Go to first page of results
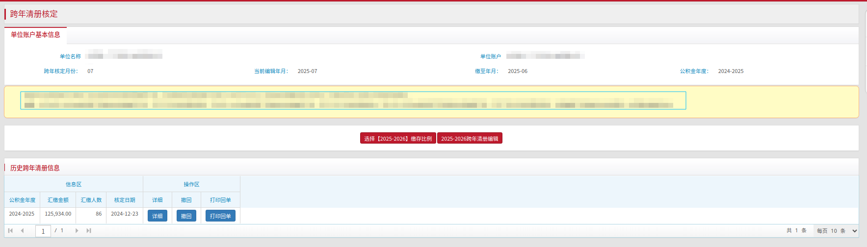The height and width of the screenshot is (247, 867). point(10,231)
